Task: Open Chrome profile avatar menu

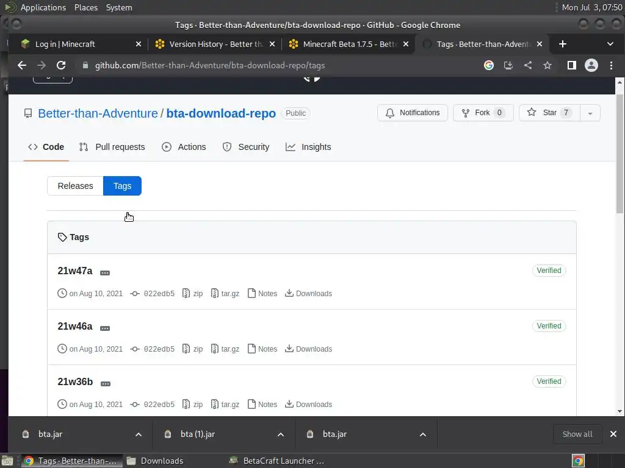Action: click(591, 65)
